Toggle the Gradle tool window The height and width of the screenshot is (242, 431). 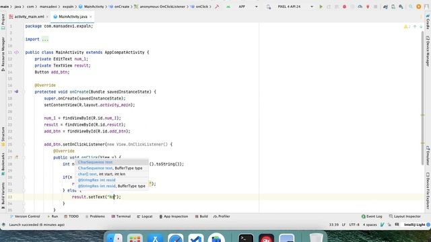pos(428,22)
